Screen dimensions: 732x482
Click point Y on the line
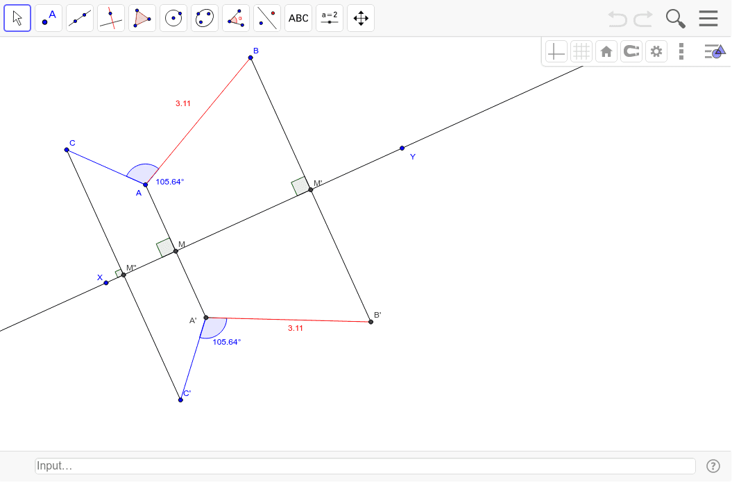[402, 148]
